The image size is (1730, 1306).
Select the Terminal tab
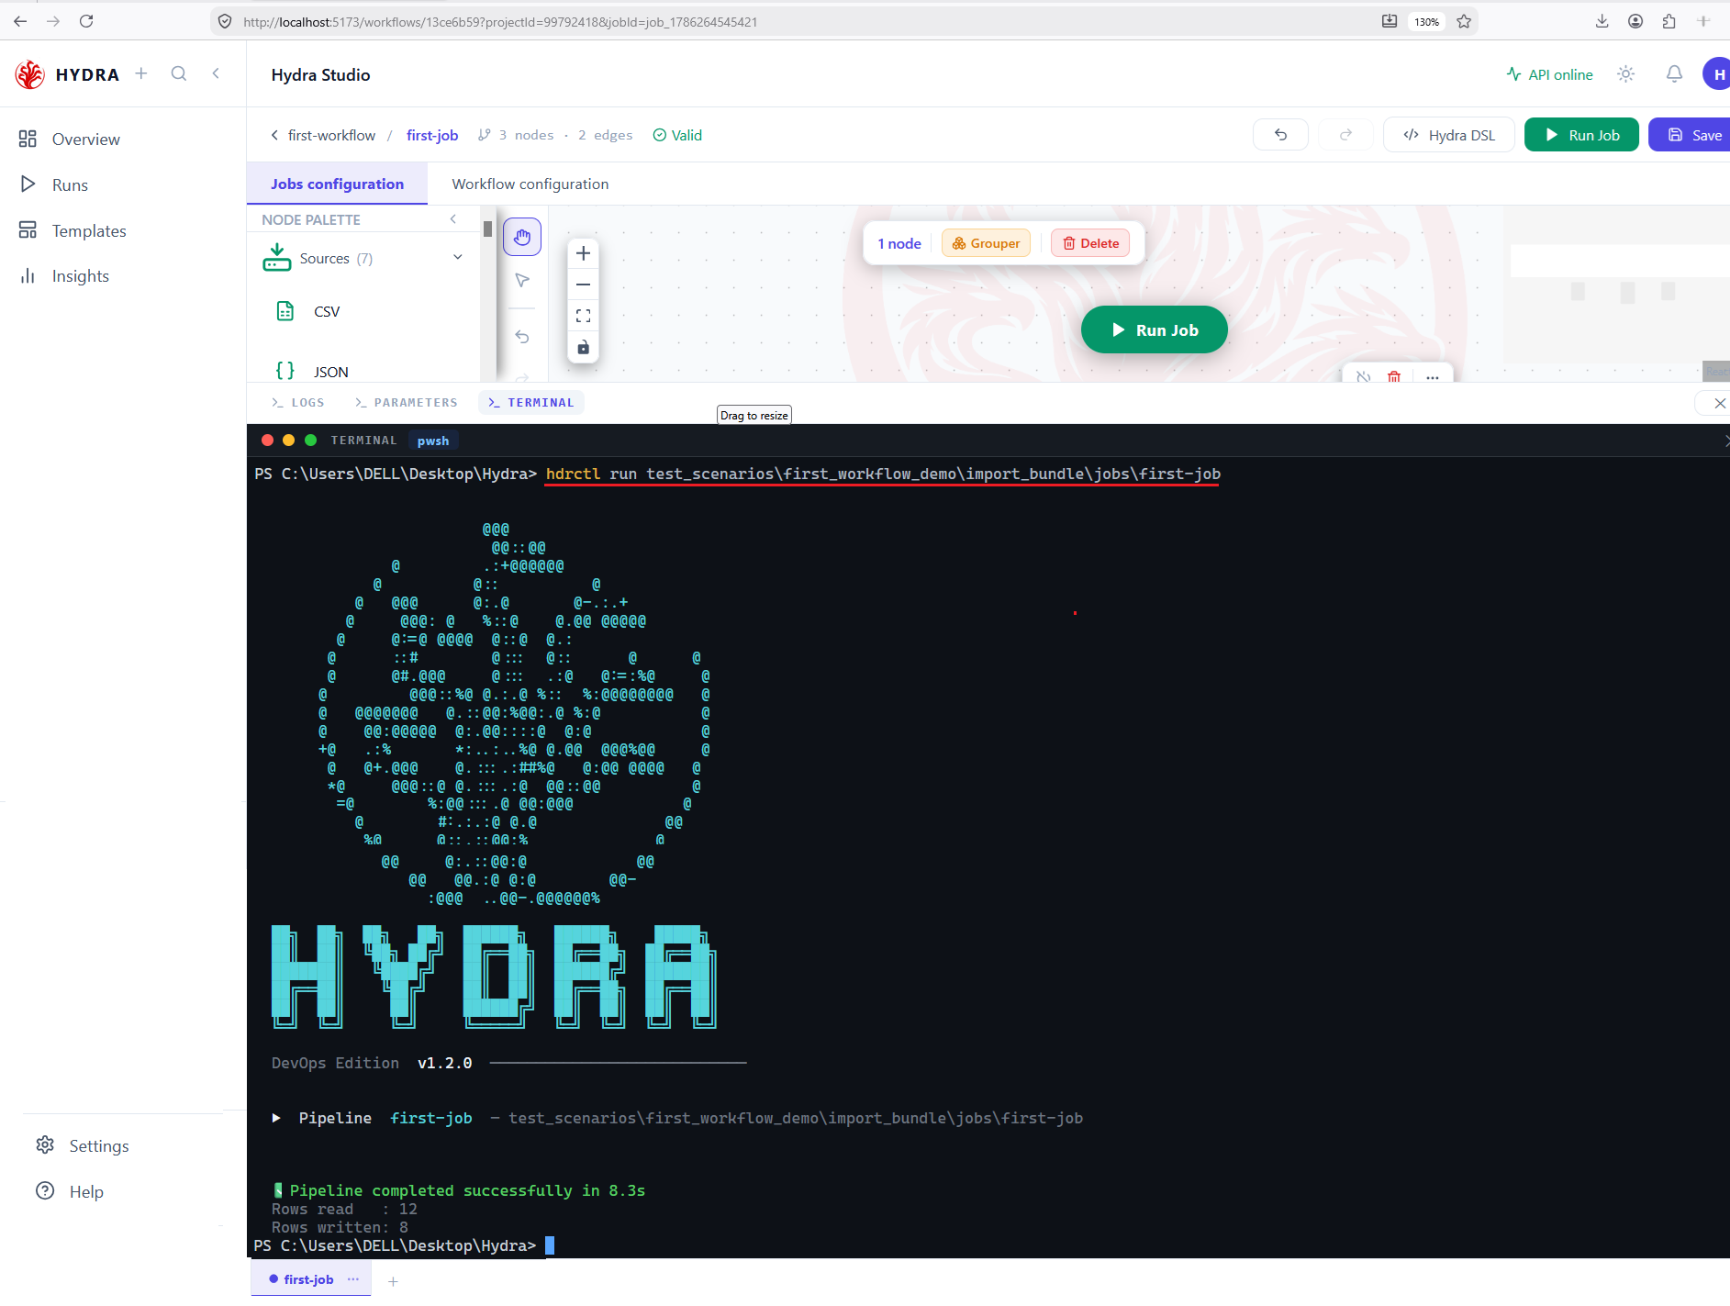[530, 402]
